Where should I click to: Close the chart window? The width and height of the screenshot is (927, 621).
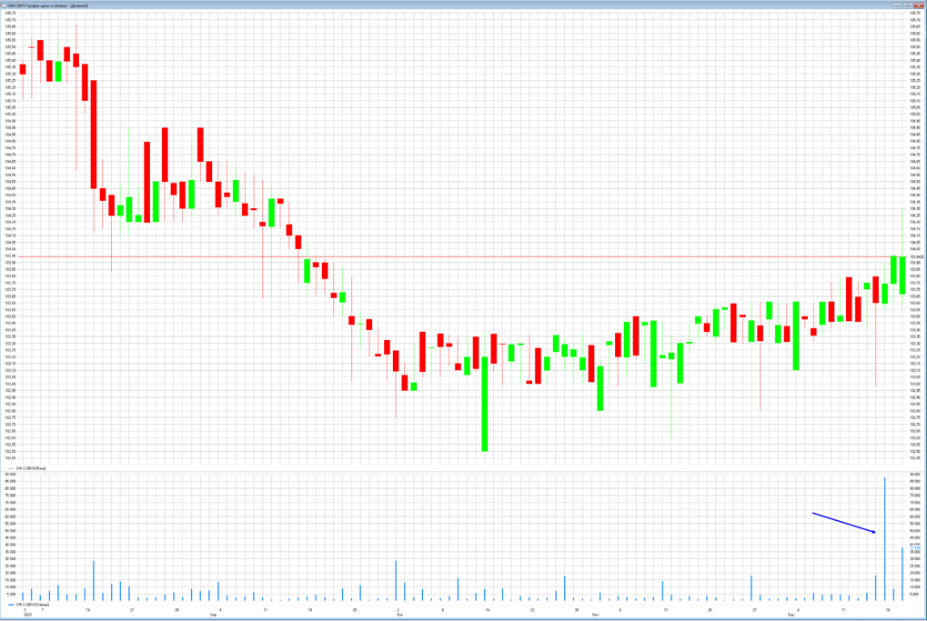pyautogui.click(x=920, y=5)
